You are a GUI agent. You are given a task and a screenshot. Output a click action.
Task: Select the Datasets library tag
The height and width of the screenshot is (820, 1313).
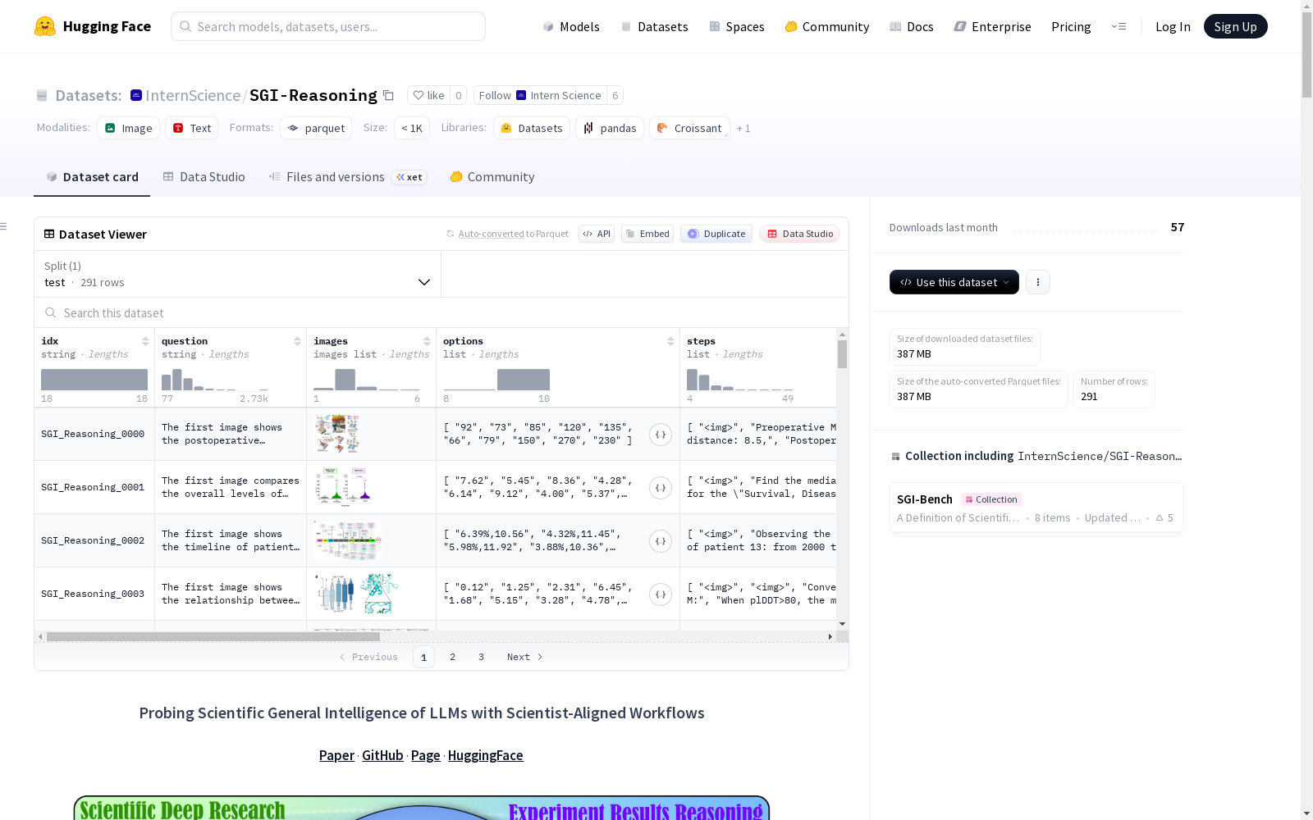point(532,128)
